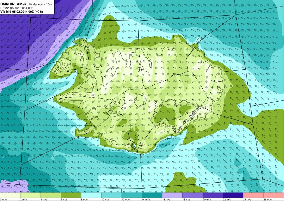Click the '26 m/s' legend label
Image resolution: width=284 pixels, height=201 pixels.
(268, 199)
